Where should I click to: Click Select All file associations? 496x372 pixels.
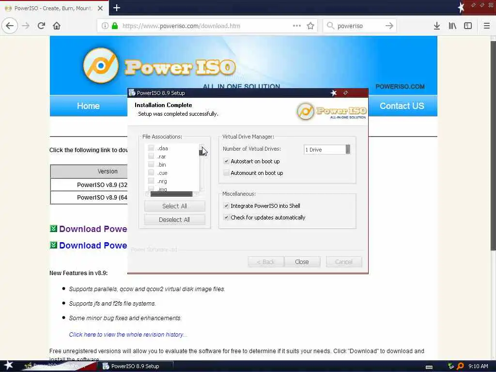pos(174,206)
